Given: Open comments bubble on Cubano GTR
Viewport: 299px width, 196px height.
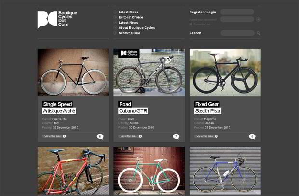Looking at the screenshot, I should click(x=176, y=136).
